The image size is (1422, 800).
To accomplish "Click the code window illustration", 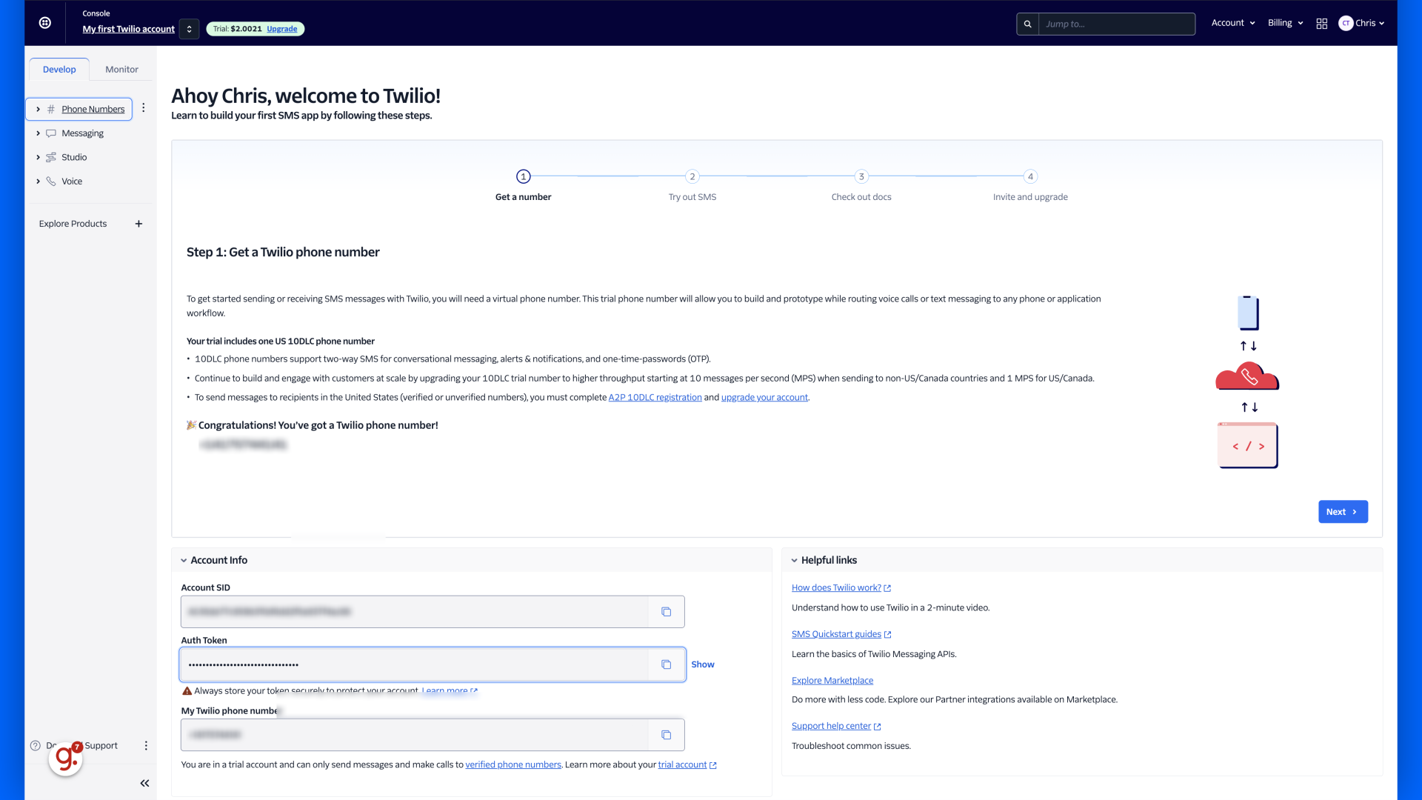I will point(1248,445).
